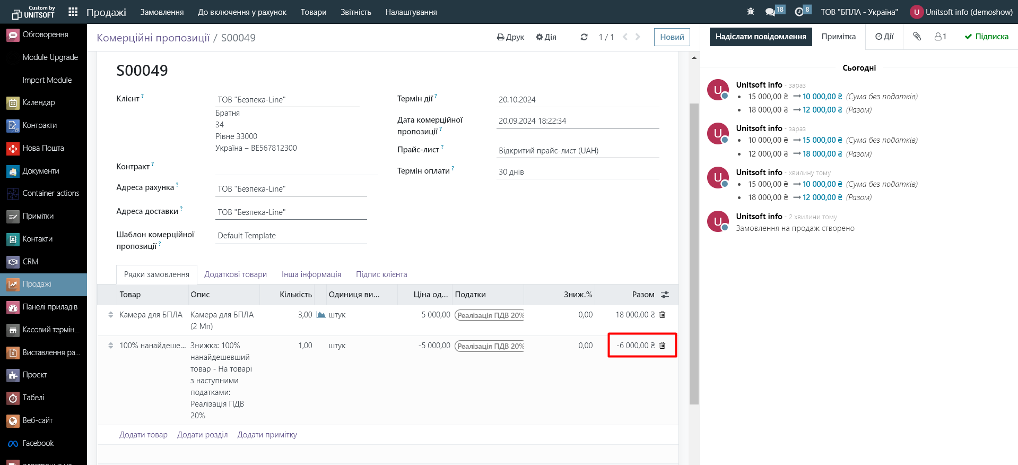Click the Термін оплати field

(x=577, y=172)
